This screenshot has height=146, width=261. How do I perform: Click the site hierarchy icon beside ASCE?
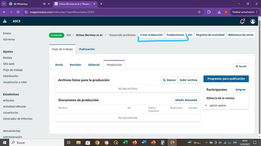point(5,21)
